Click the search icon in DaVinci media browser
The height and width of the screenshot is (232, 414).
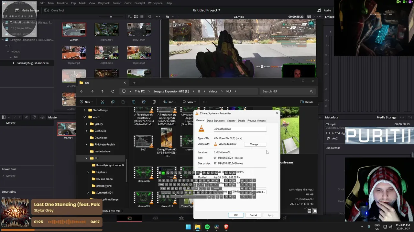point(150,16)
